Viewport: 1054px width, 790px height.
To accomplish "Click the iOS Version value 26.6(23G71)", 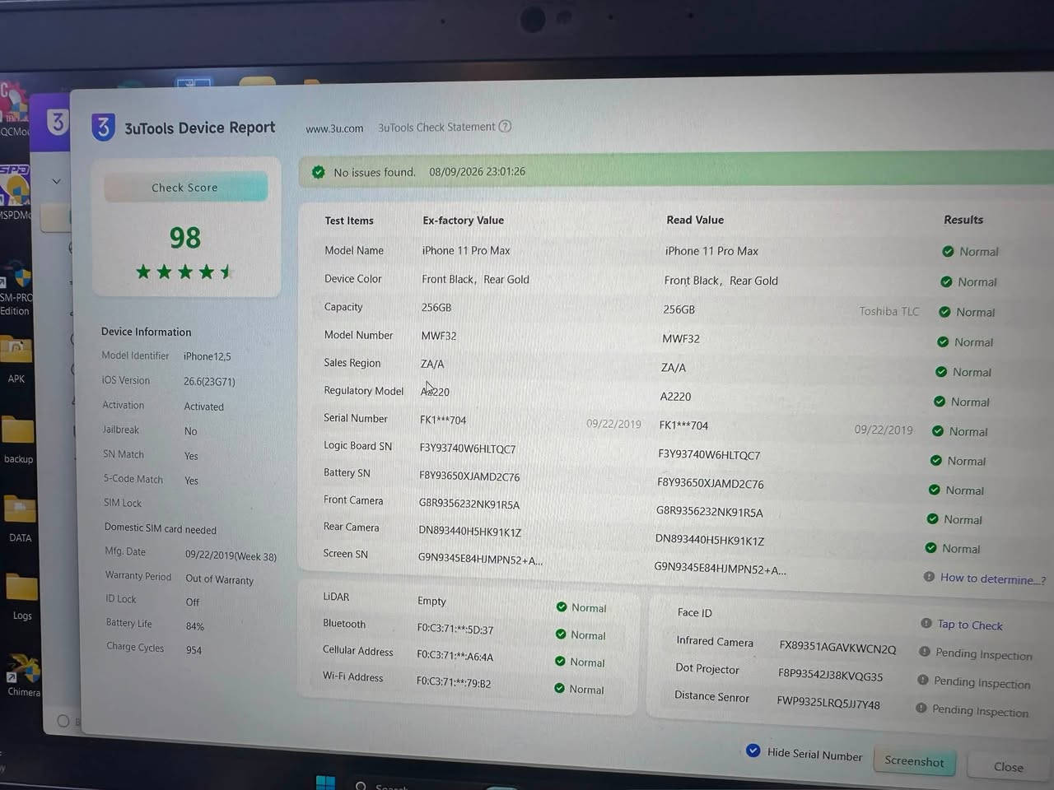I will coord(209,382).
